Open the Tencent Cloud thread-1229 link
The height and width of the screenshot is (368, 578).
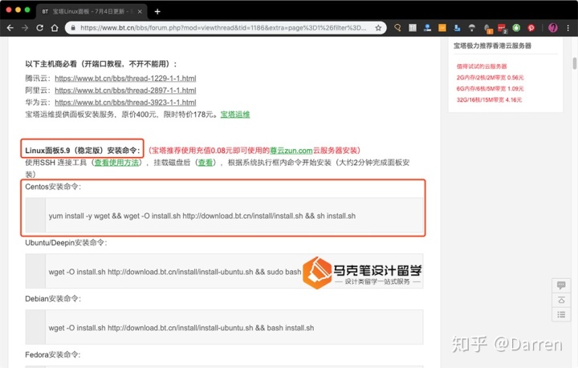click(125, 79)
